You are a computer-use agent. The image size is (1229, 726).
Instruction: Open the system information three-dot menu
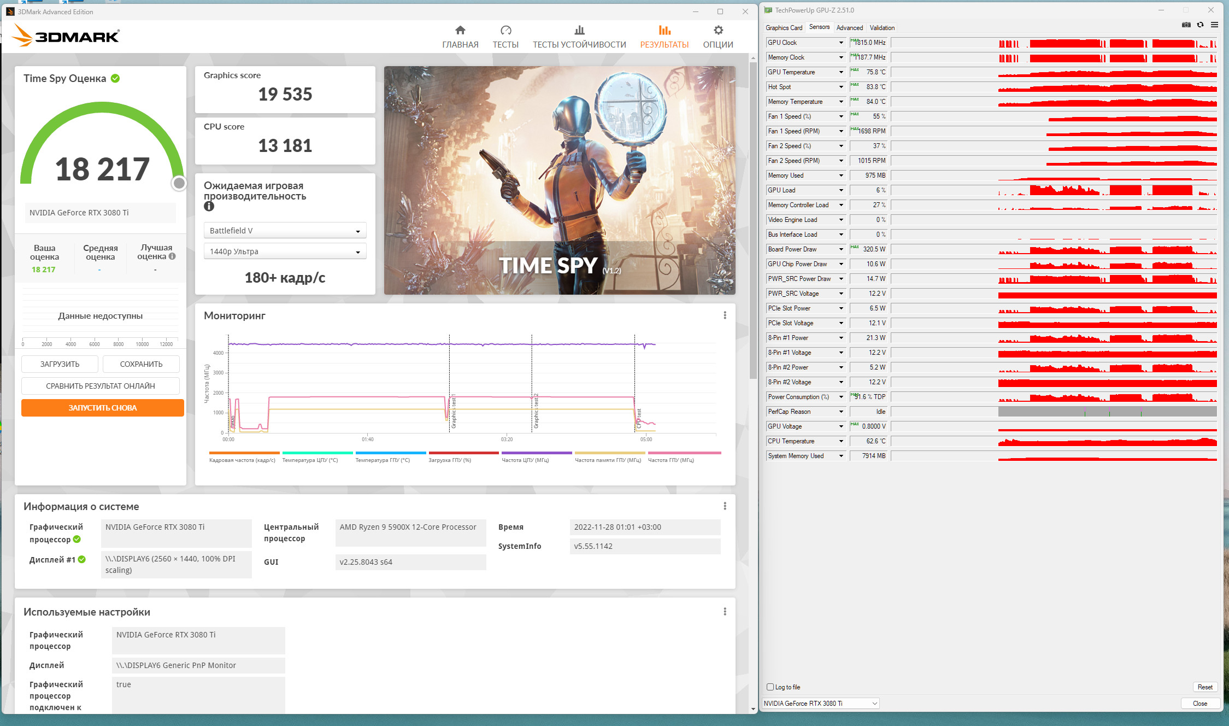pos(725,506)
